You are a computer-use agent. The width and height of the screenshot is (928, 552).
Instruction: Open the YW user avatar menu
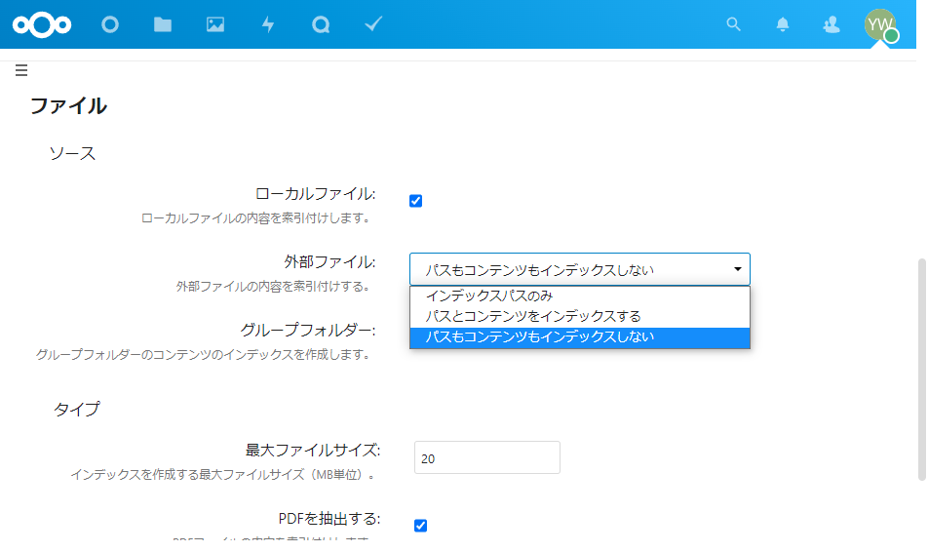880,25
